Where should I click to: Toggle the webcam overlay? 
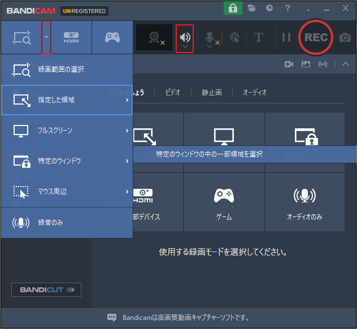point(154,37)
